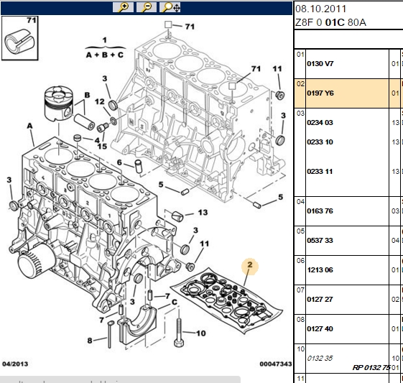The height and width of the screenshot is (383, 403).
Task: Click callout 10 next to bolt
Action: [200, 333]
